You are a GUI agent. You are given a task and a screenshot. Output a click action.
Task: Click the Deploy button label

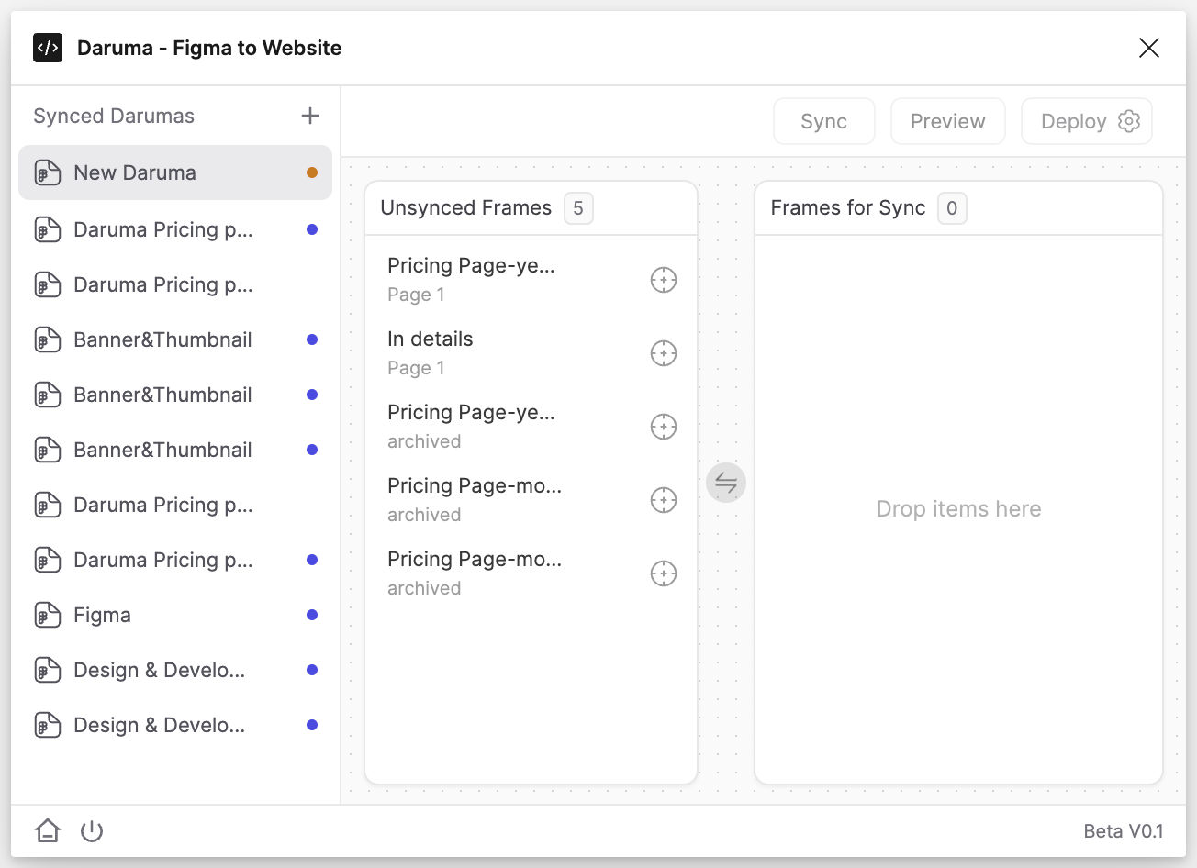(1073, 121)
